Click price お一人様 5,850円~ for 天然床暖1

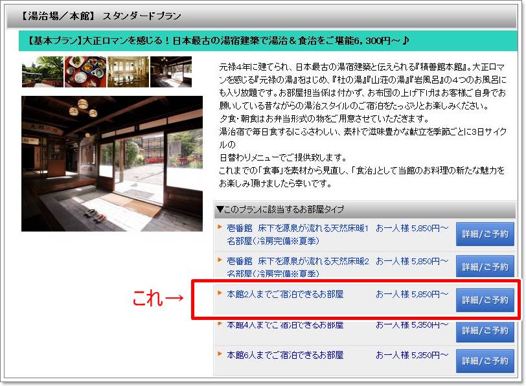[x=412, y=228]
